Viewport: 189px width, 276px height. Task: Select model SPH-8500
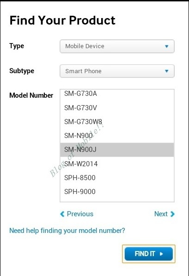pyautogui.click(x=117, y=178)
